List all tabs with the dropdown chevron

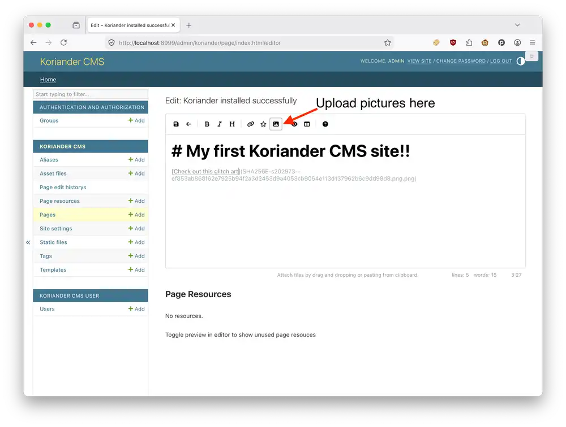tap(517, 25)
